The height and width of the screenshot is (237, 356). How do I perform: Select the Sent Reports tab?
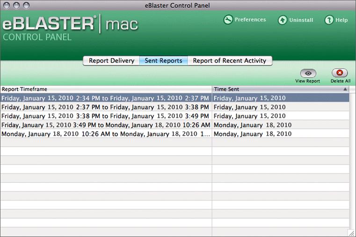[163, 61]
